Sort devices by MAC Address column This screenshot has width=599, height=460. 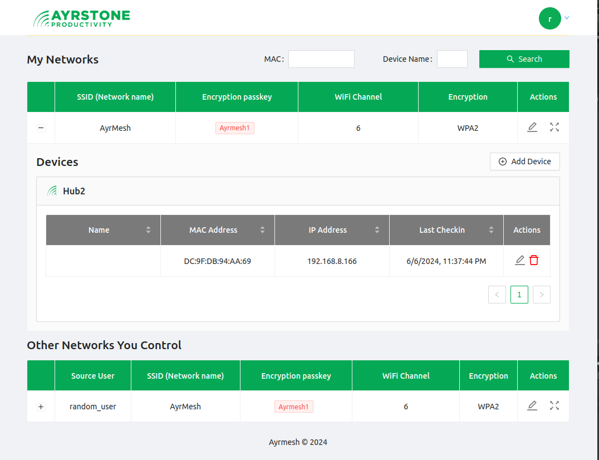tap(262, 229)
